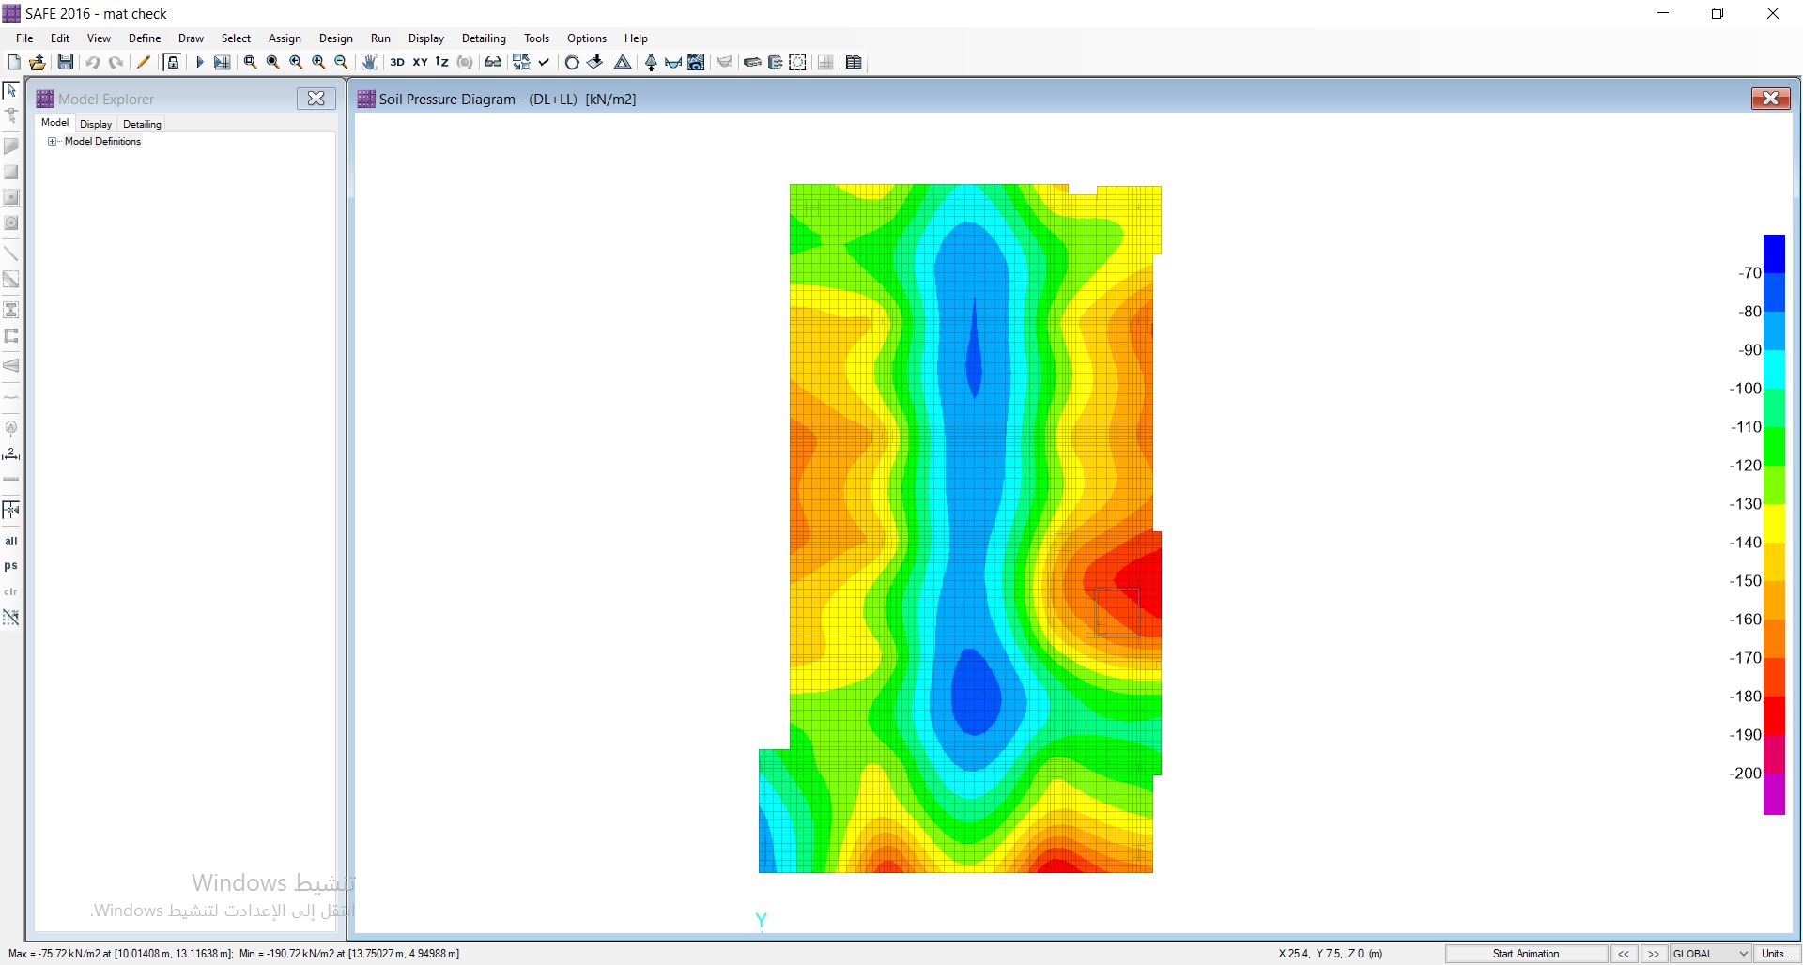Click the circle show undeformed shape icon
Screen dimensions: 1803x965
coord(571,62)
